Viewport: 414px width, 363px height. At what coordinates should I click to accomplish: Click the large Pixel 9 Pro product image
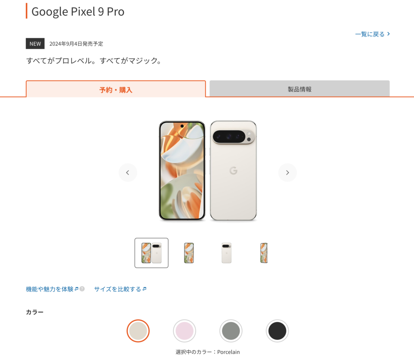coord(207,171)
